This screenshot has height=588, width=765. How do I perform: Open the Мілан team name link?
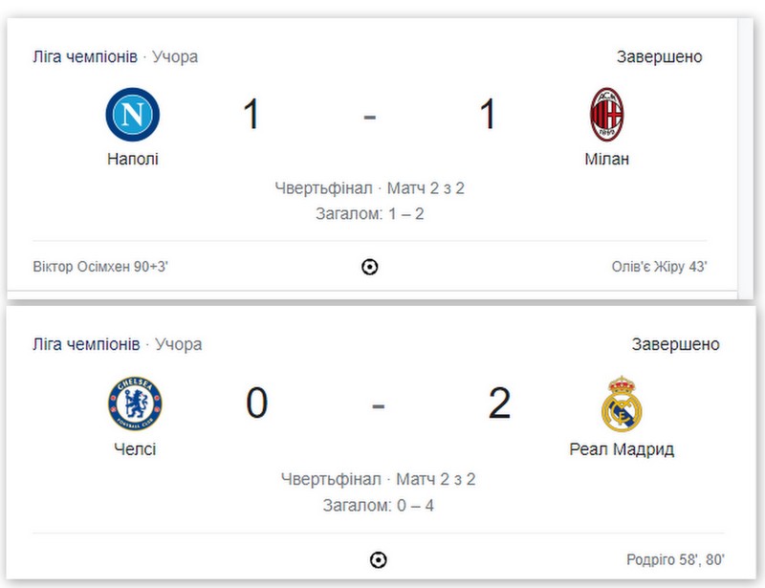tap(607, 159)
